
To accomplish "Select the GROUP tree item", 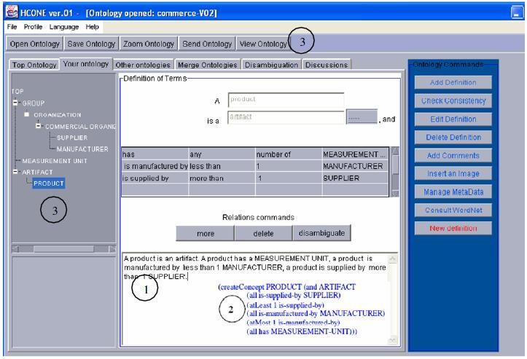I will tap(34, 103).
